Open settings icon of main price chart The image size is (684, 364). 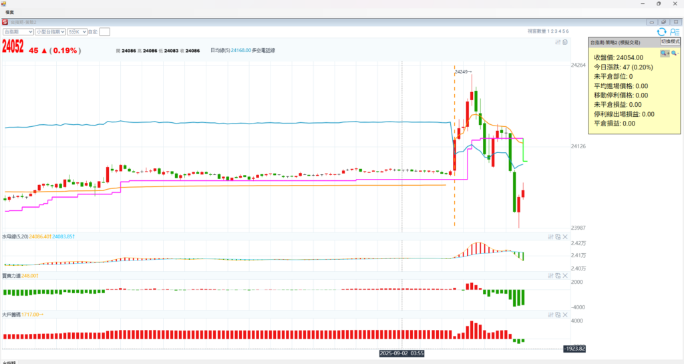coord(558,42)
